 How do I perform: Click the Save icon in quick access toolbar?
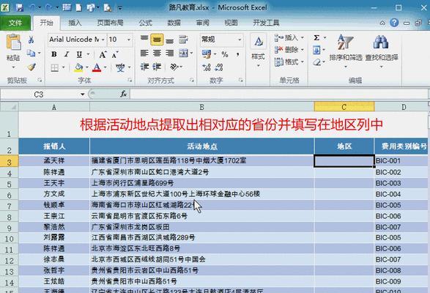coord(20,7)
